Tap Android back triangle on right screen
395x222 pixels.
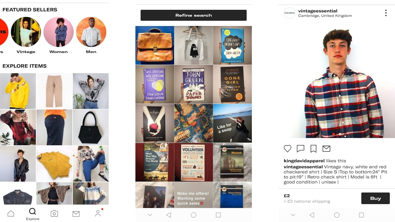(x=312, y=215)
